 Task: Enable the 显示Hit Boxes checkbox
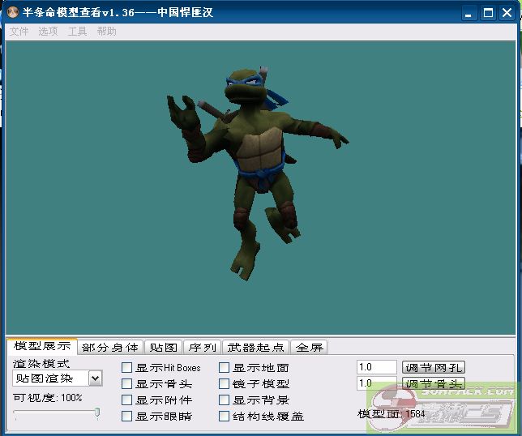tap(127, 368)
